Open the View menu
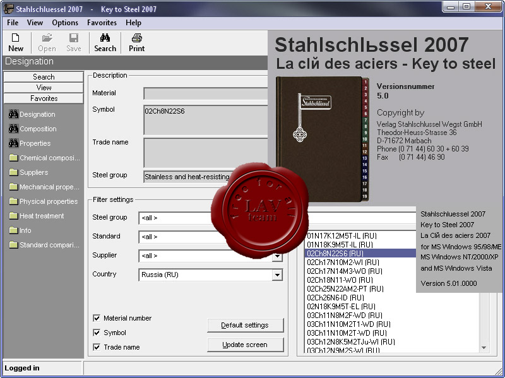This screenshot has width=505, height=378. pos(35,23)
